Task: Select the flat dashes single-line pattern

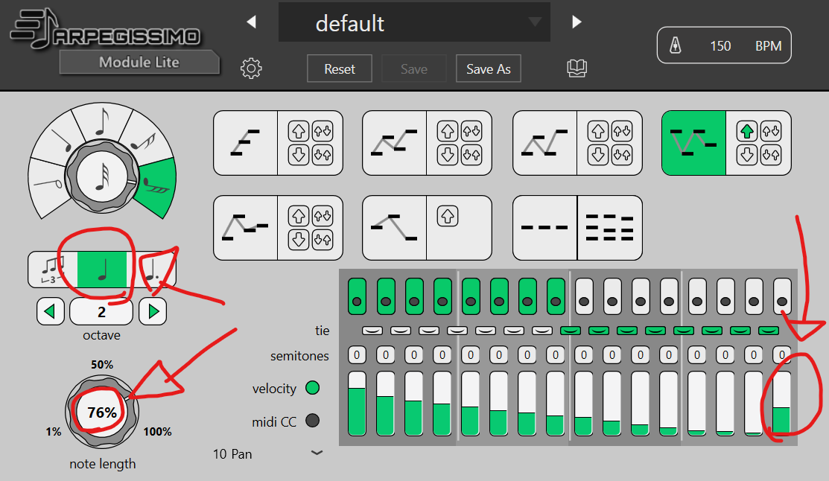Action: (544, 228)
